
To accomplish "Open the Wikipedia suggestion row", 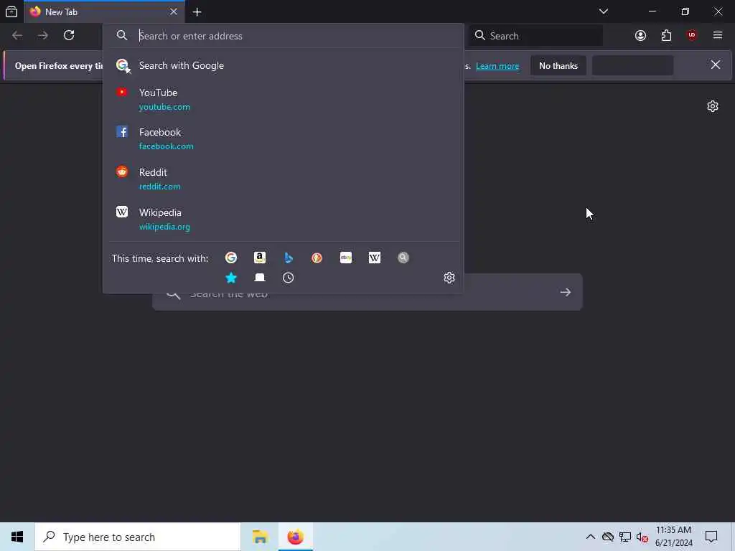I will (283, 220).
